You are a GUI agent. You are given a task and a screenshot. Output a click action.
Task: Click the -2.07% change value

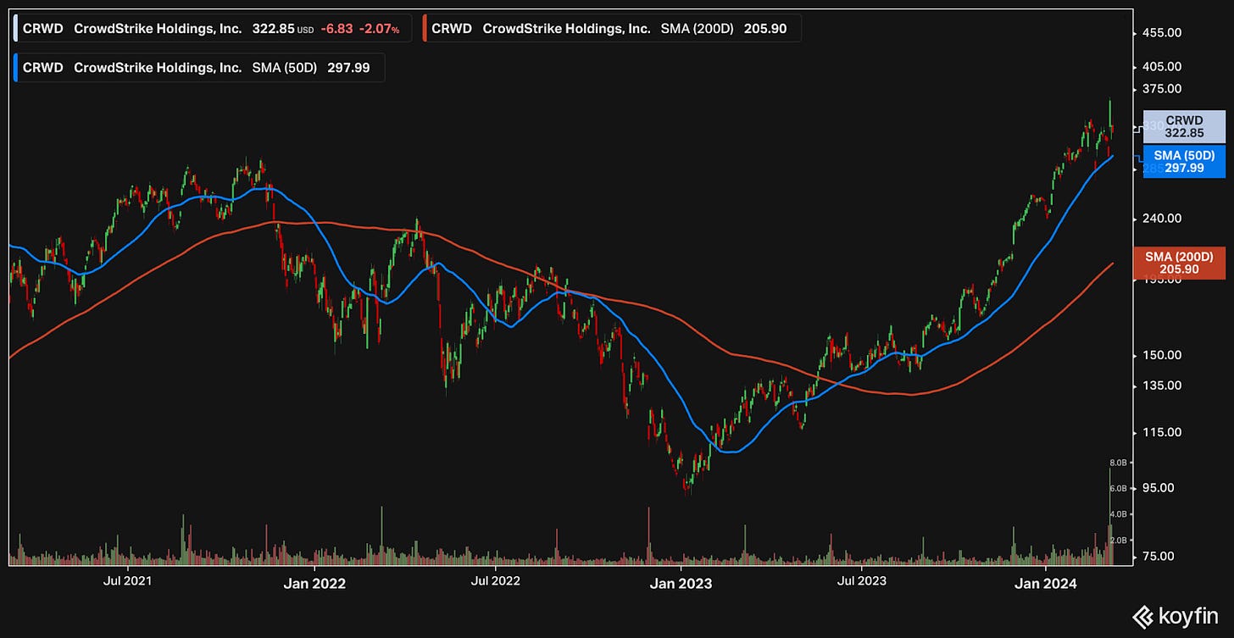tap(380, 29)
